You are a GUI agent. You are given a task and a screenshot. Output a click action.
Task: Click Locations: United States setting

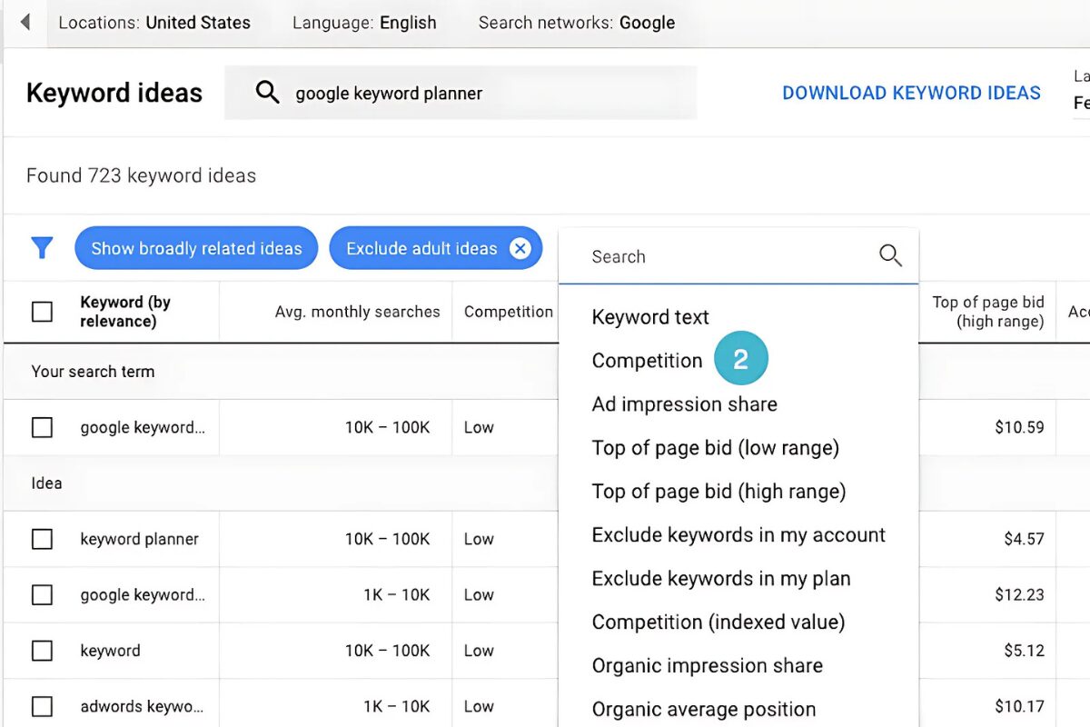(x=154, y=23)
